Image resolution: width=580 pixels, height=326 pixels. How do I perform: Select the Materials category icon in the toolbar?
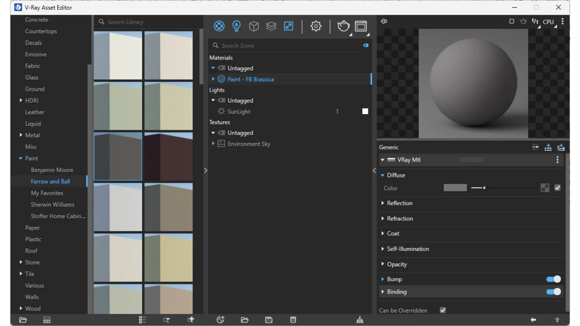coord(219,26)
